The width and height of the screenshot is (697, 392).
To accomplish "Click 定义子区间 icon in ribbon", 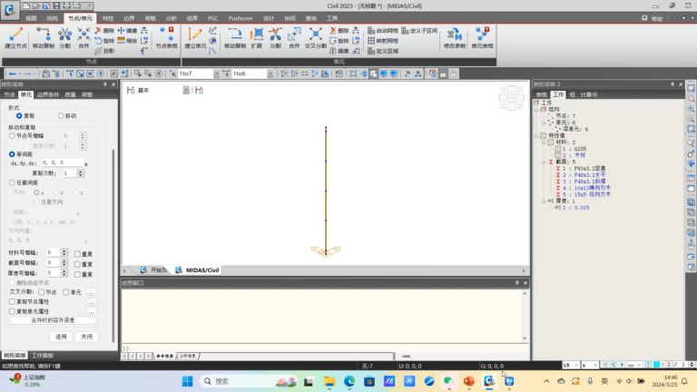I will (419, 30).
